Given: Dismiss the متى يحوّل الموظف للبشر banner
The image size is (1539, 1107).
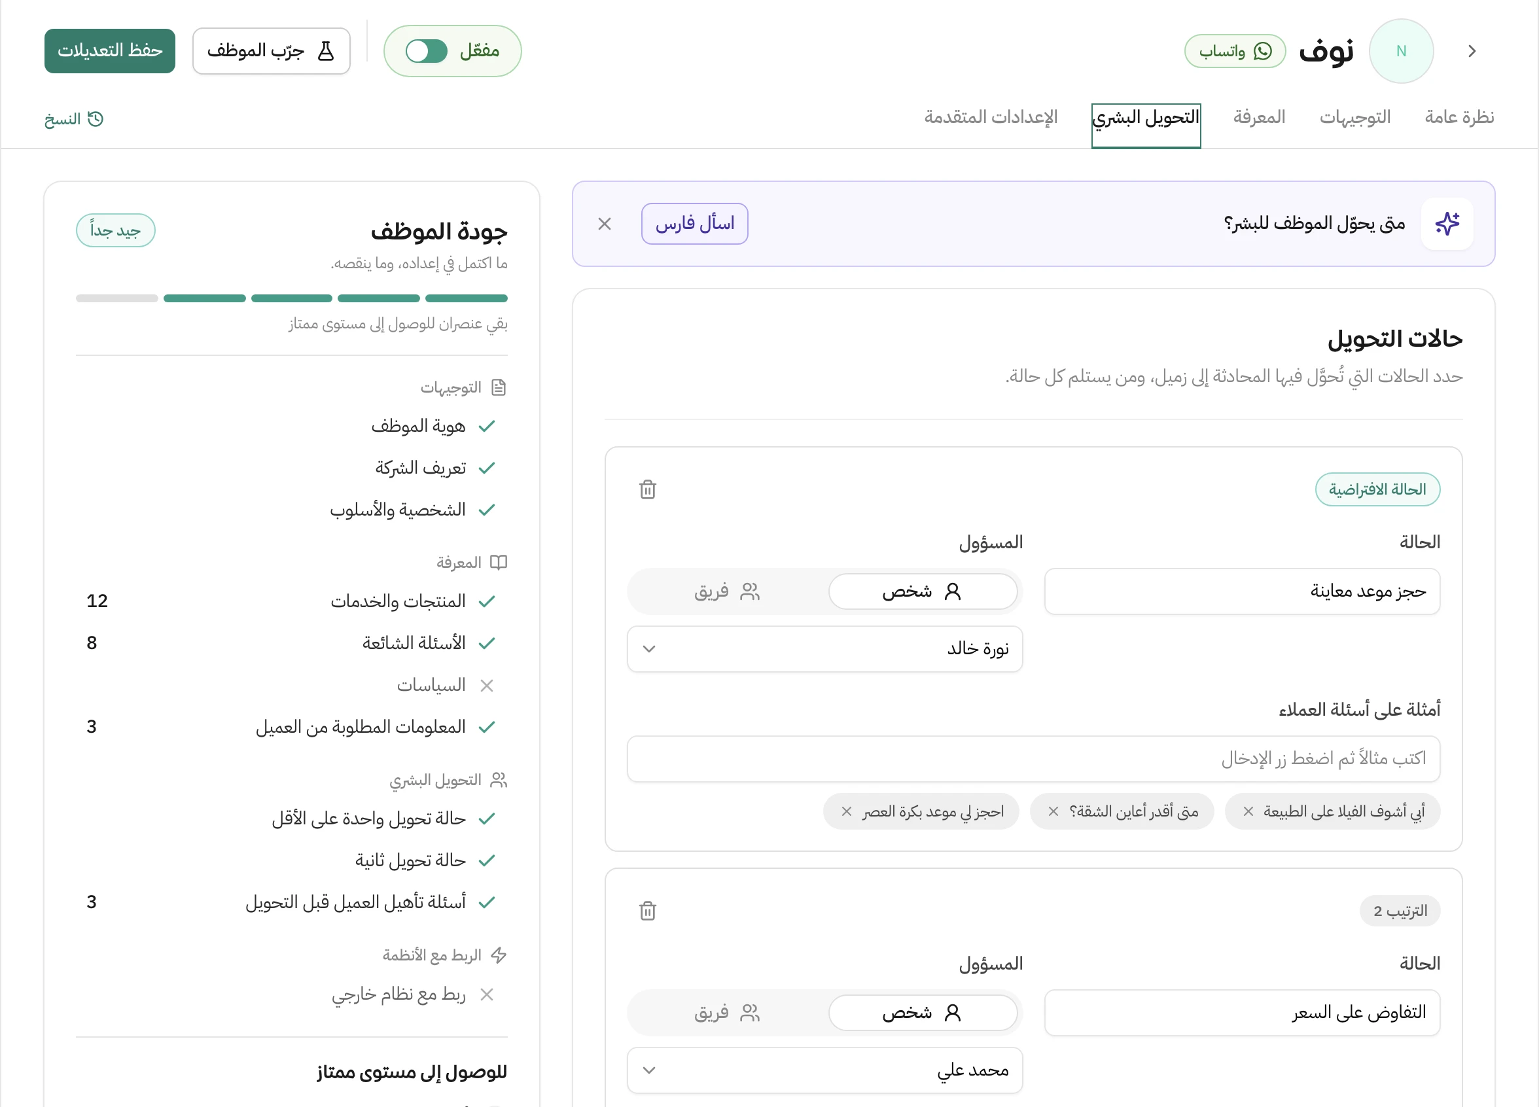Looking at the screenshot, I should (605, 223).
